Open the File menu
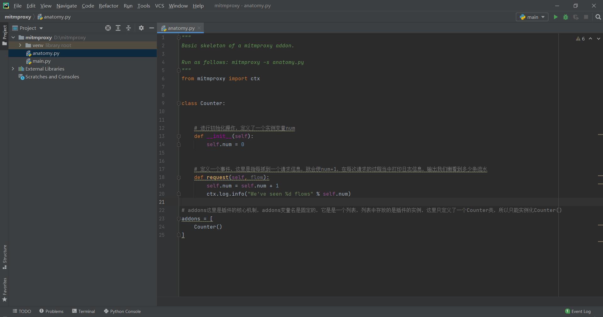 18,6
